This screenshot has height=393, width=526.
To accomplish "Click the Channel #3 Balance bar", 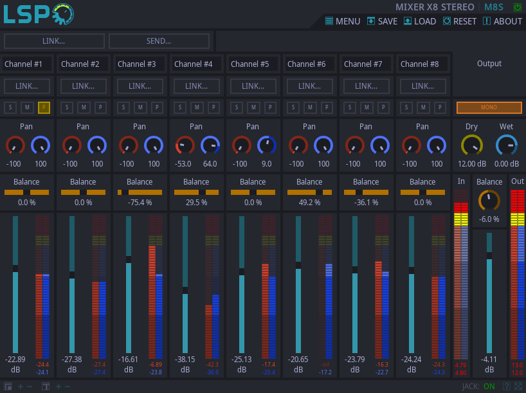I will coord(140,192).
